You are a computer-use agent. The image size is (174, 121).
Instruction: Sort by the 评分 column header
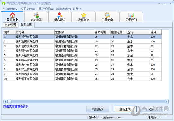(x=156, y=32)
